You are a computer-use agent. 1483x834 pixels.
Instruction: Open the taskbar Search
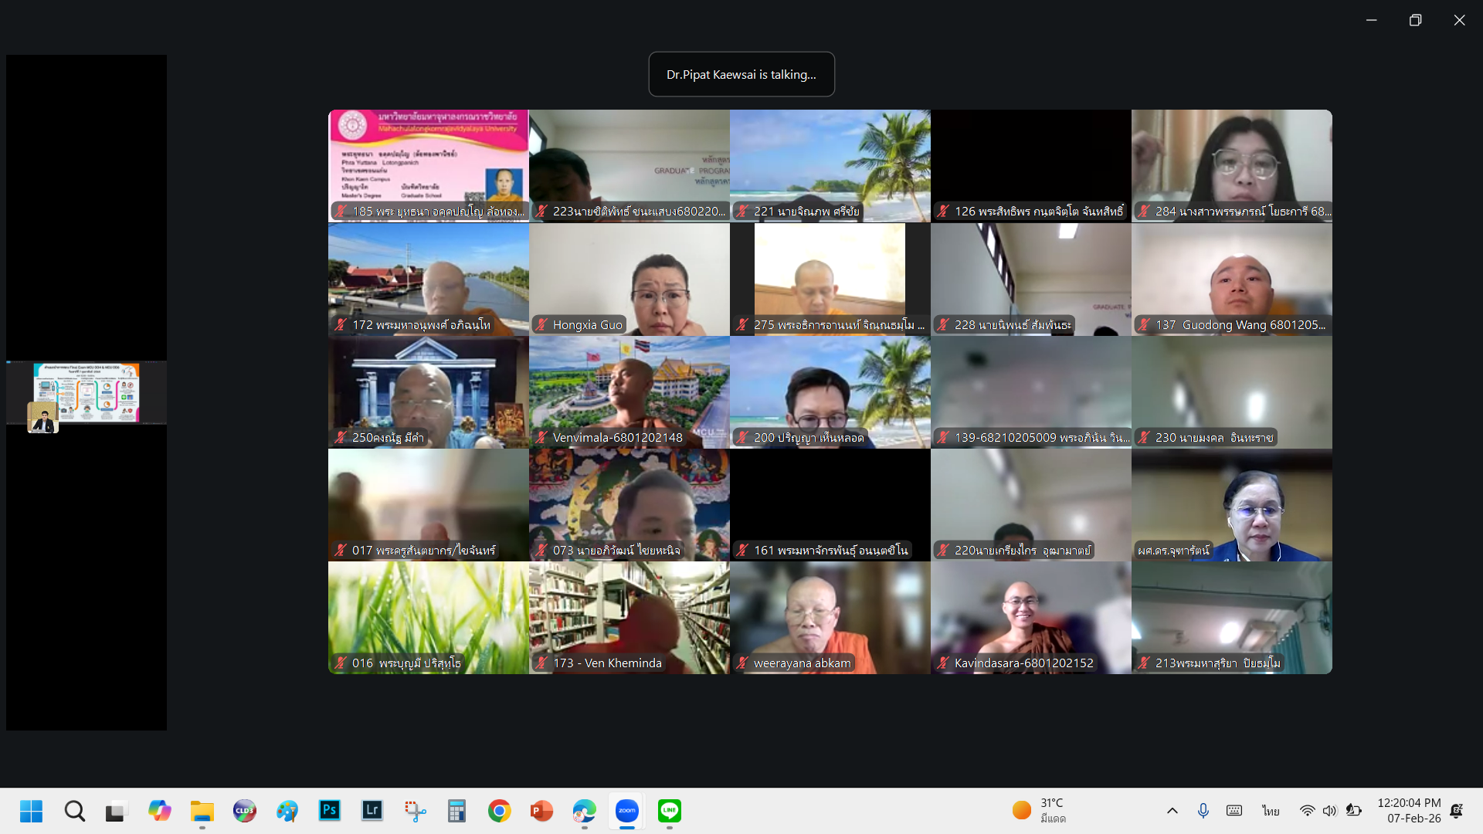click(x=74, y=810)
